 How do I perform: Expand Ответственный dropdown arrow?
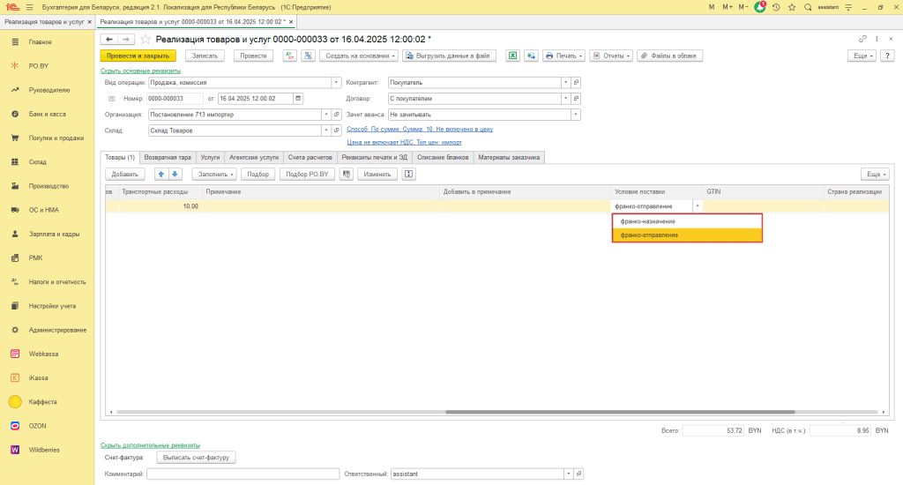click(569, 474)
